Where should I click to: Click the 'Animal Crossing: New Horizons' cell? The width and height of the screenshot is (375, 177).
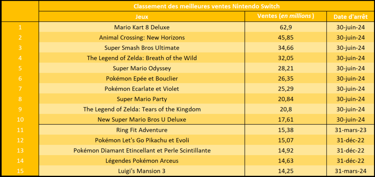tap(142, 38)
